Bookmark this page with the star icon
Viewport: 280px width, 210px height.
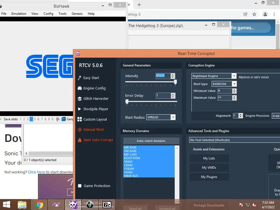point(254,14)
